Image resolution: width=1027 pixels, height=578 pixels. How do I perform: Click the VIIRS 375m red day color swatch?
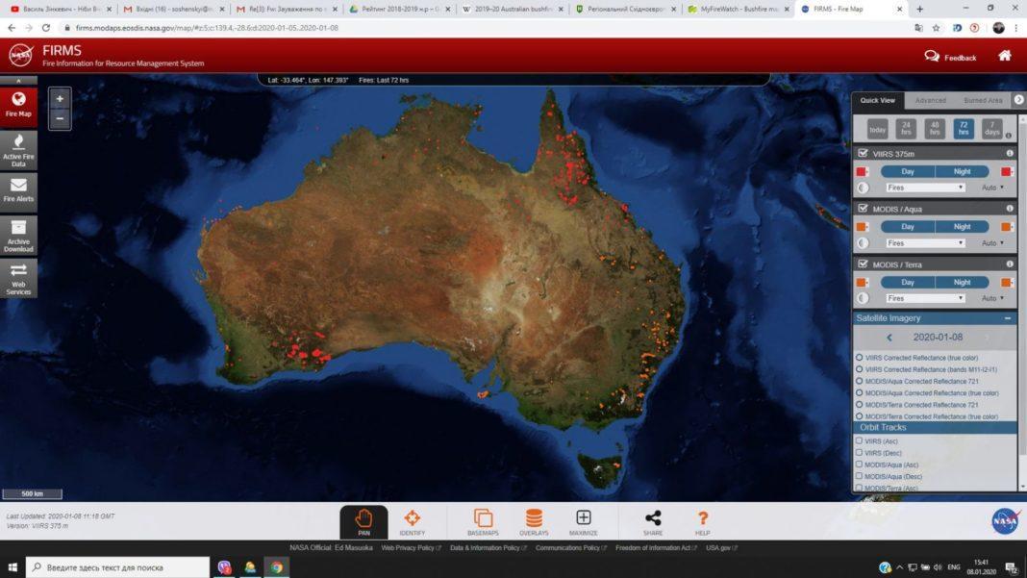[862, 171]
